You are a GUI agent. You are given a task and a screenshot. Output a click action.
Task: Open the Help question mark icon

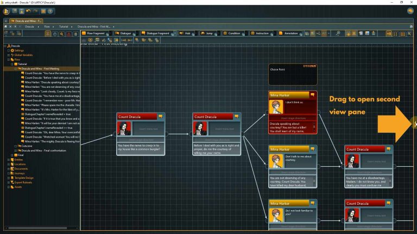[50, 11]
